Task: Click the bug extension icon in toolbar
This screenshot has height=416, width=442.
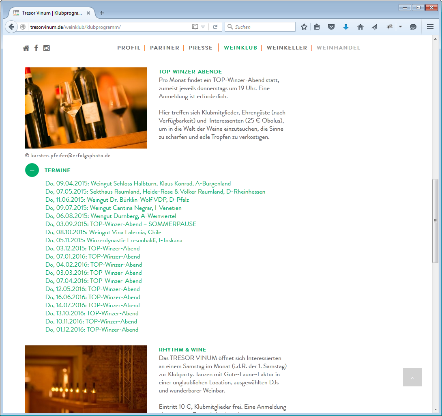Action: click(390, 27)
